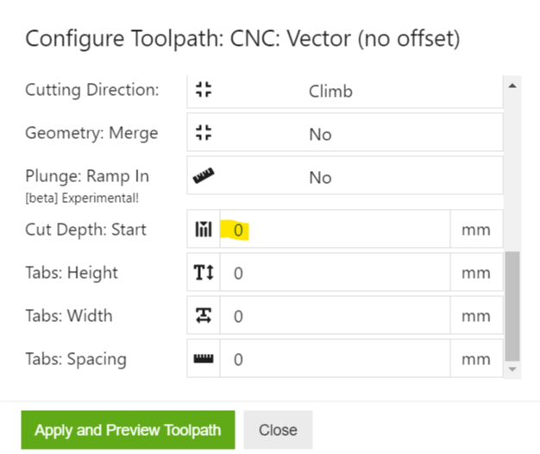This screenshot has width=540, height=454.
Task: Click the mm unit beside Cut Depth Start
Action: (476, 230)
